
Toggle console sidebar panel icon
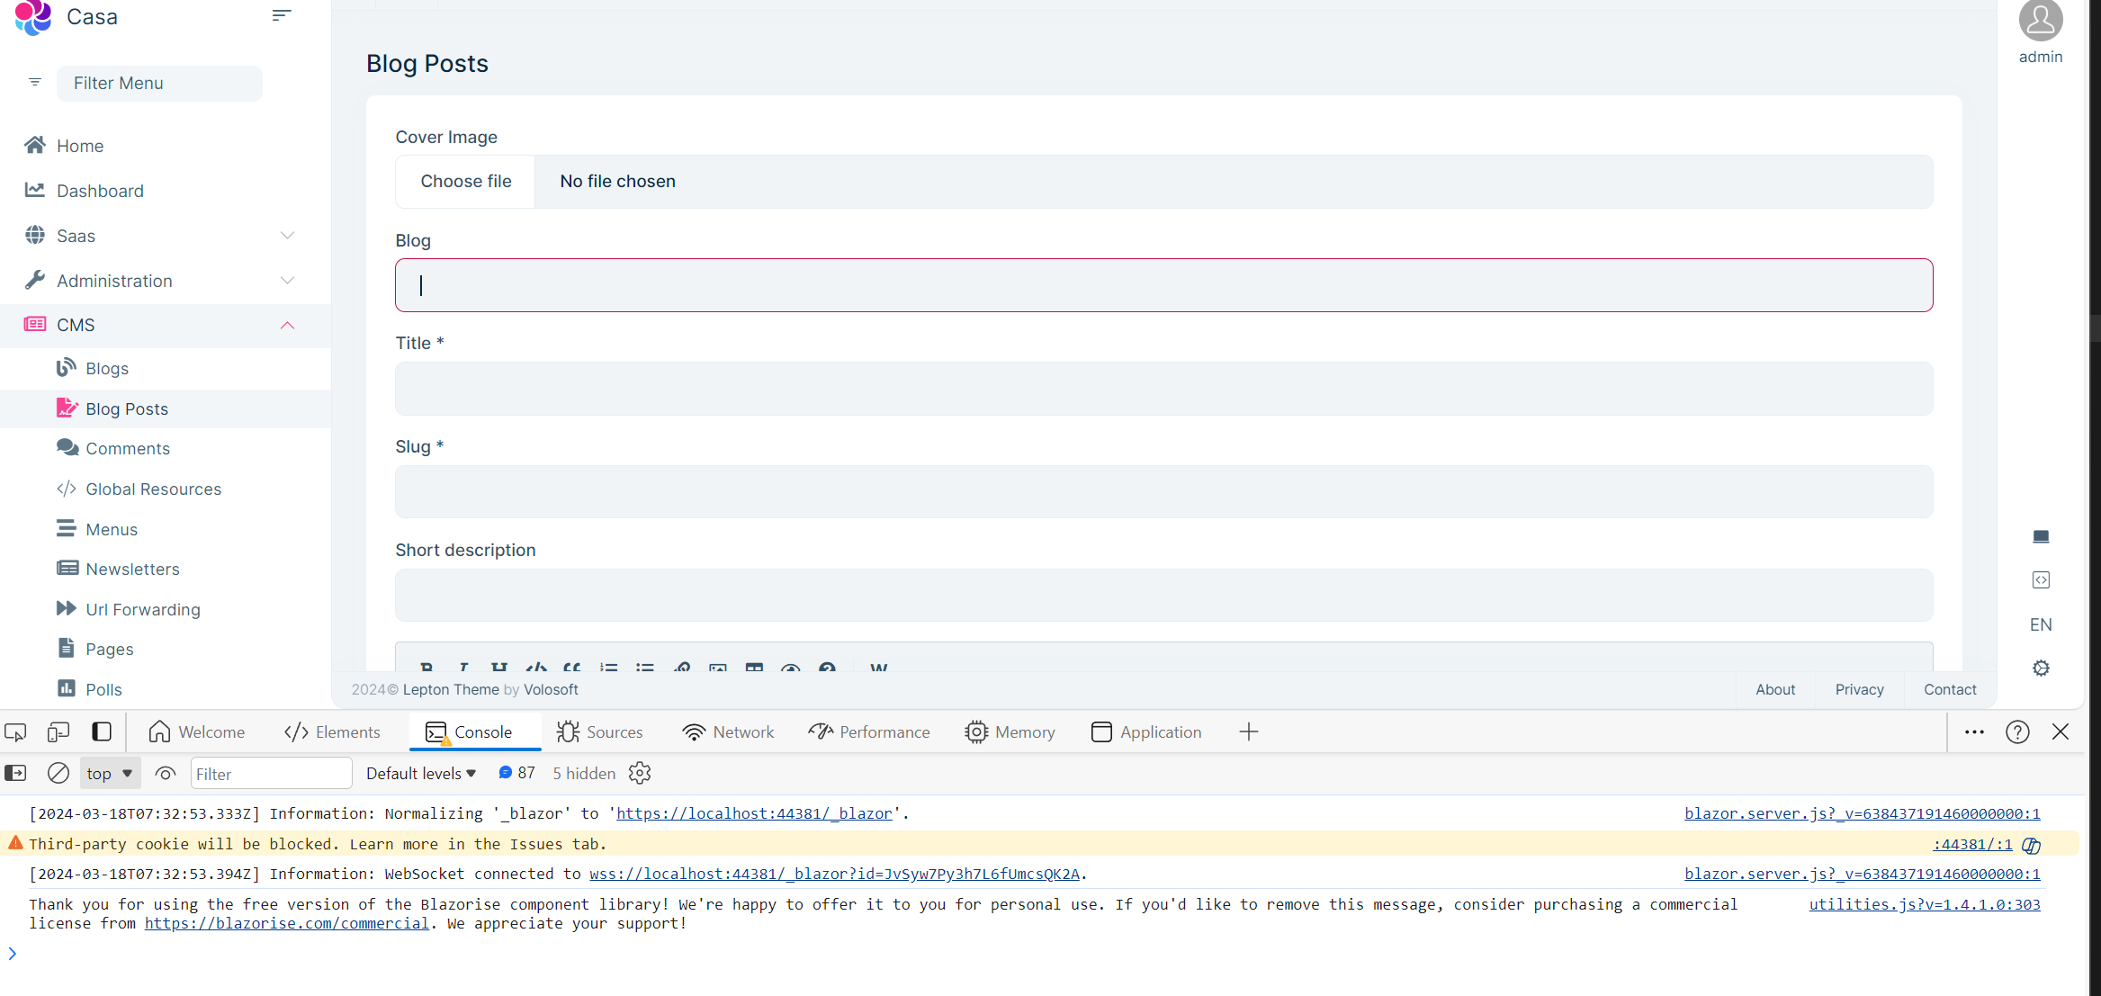point(16,773)
